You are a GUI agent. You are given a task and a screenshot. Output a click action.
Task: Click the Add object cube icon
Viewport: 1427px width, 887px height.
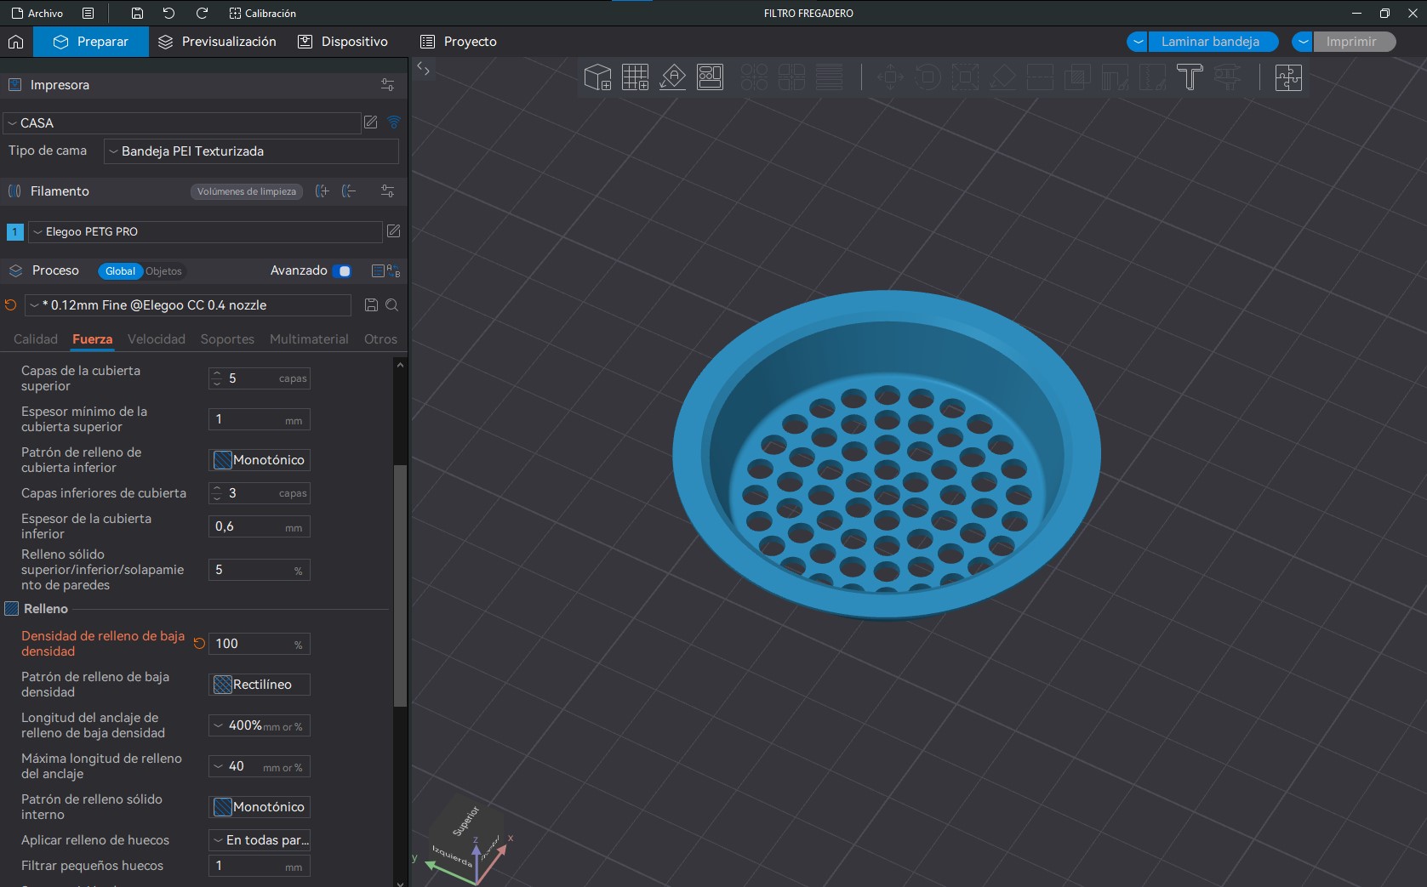597,77
